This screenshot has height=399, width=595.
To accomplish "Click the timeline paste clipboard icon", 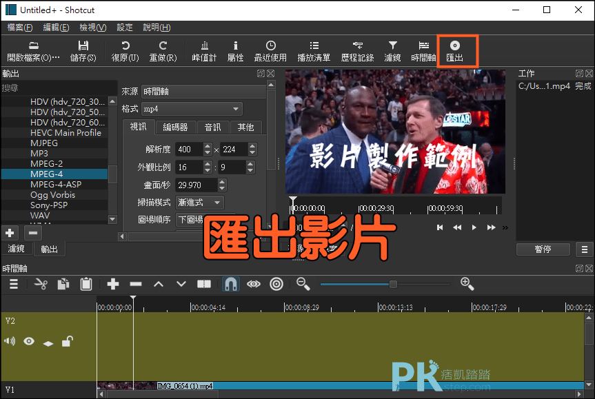I will pyautogui.click(x=86, y=284).
